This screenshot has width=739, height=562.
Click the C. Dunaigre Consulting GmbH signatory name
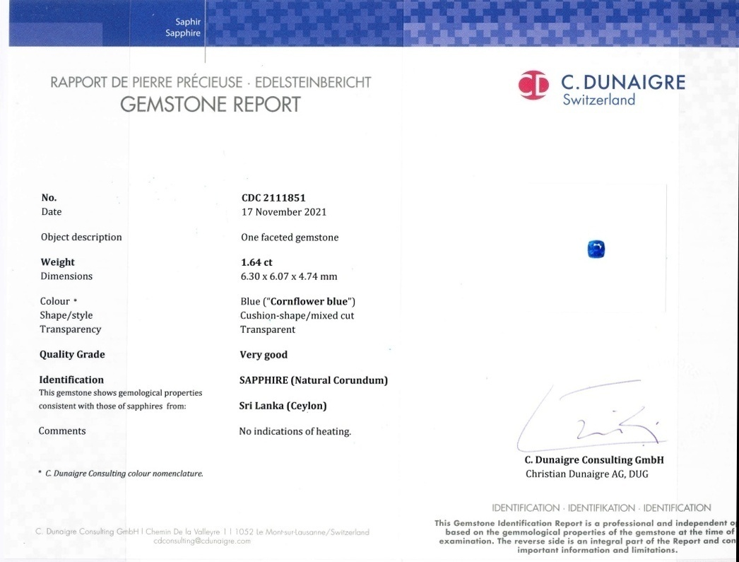tap(594, 460)
